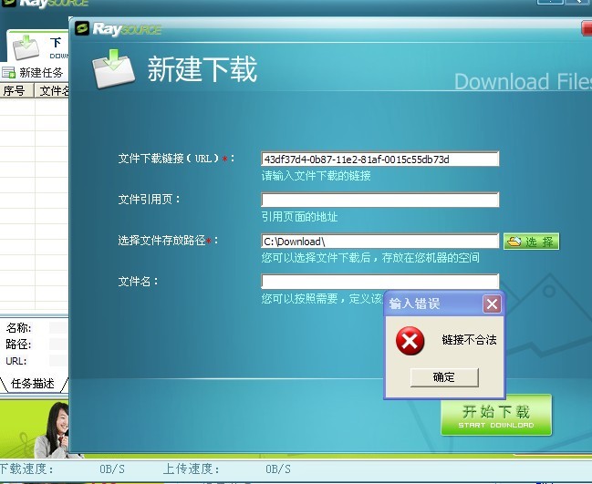
Task: Select the 下载 tab in main window
Action: coord(38,46)
